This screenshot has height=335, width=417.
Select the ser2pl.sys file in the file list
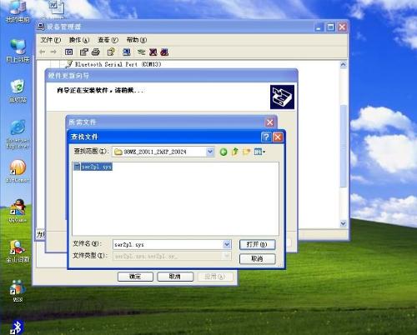click(93, 167)
